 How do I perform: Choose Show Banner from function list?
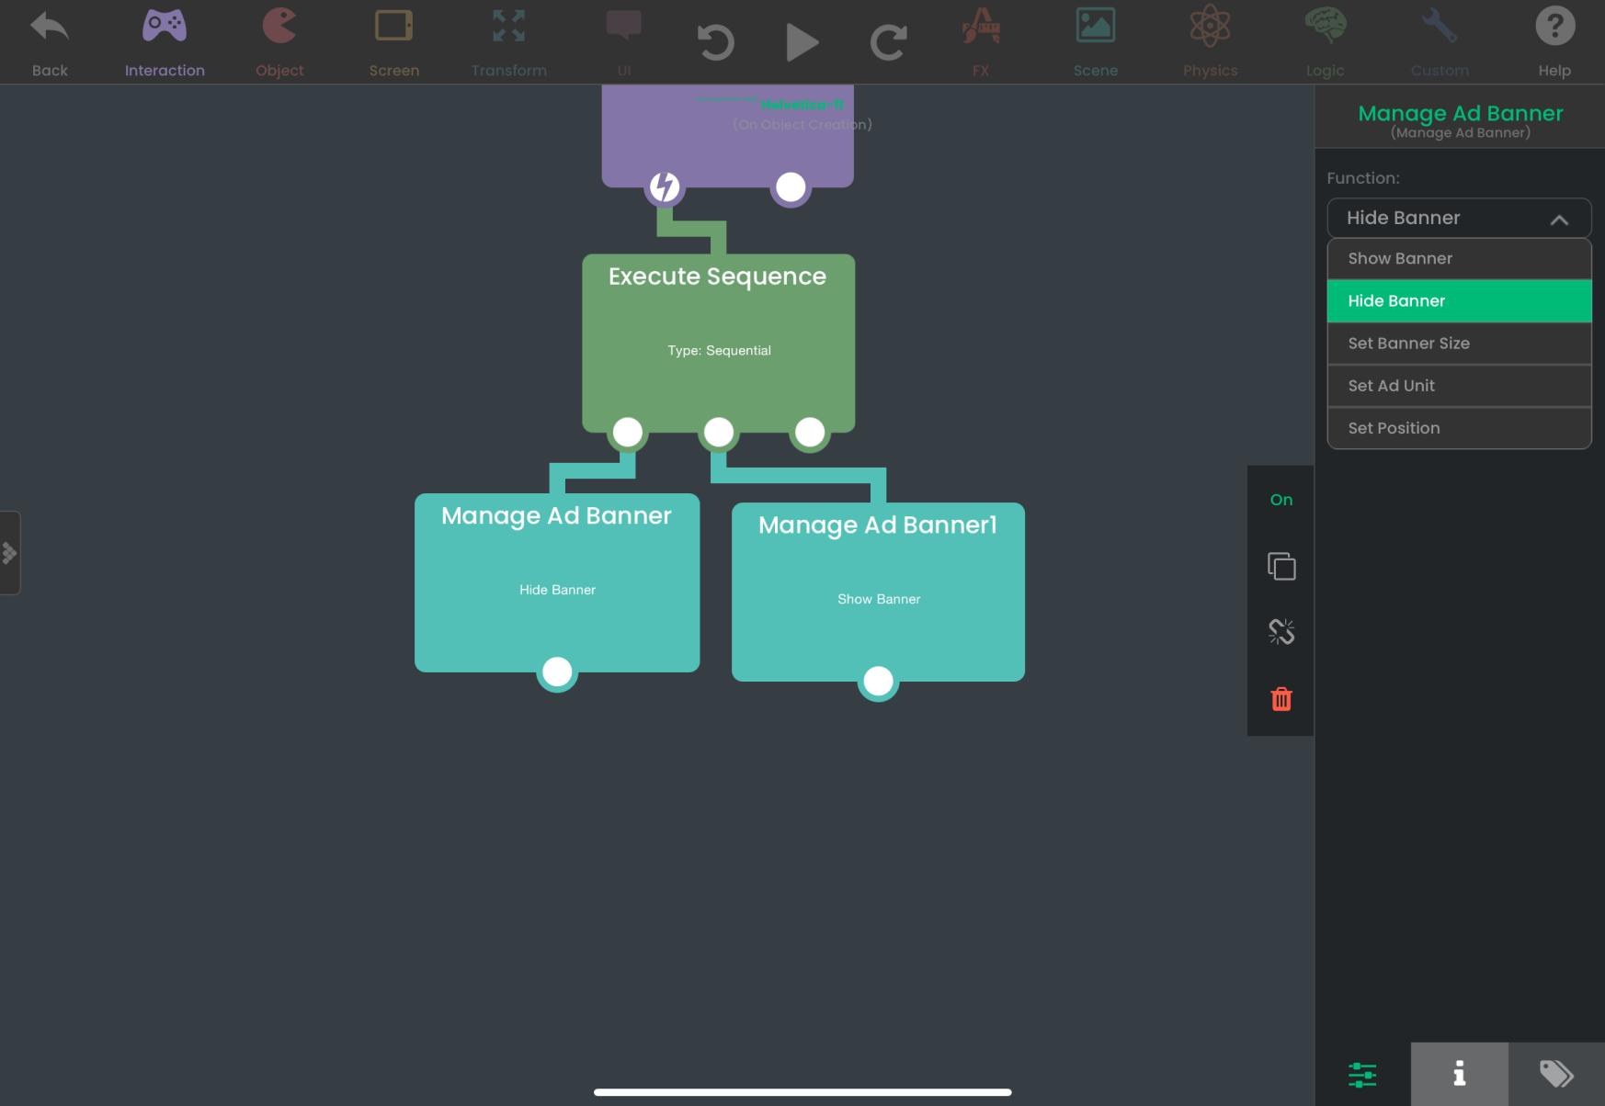pyautogui.click(x=1459, y=259)
